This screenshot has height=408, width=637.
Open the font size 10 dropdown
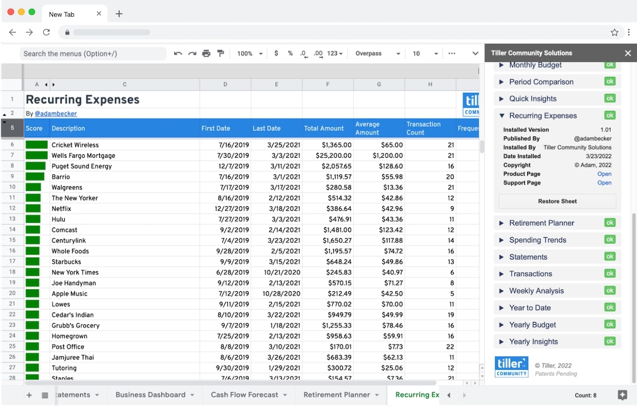pos(425,54)
